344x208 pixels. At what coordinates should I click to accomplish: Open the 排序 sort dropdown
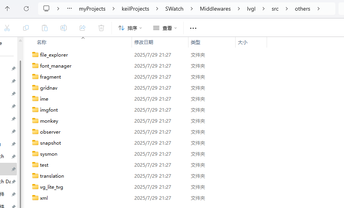[x=130, y=28]
